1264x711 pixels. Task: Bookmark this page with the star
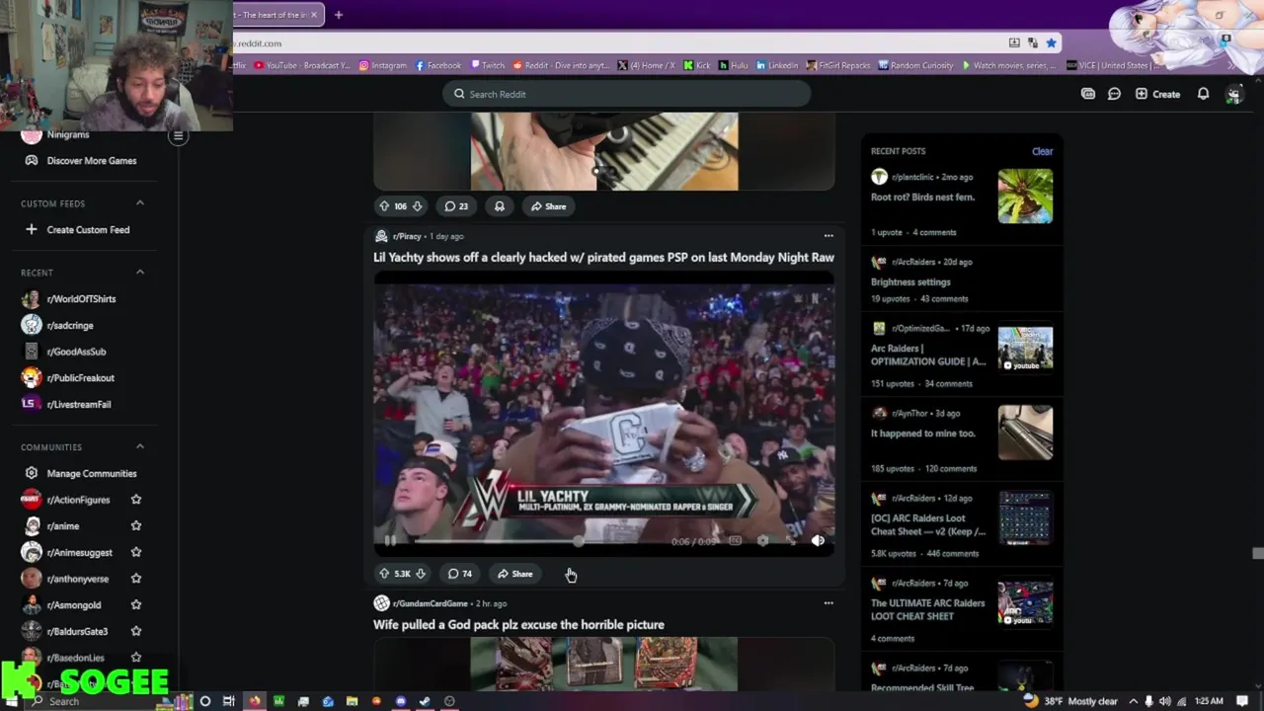[1051, 42]
